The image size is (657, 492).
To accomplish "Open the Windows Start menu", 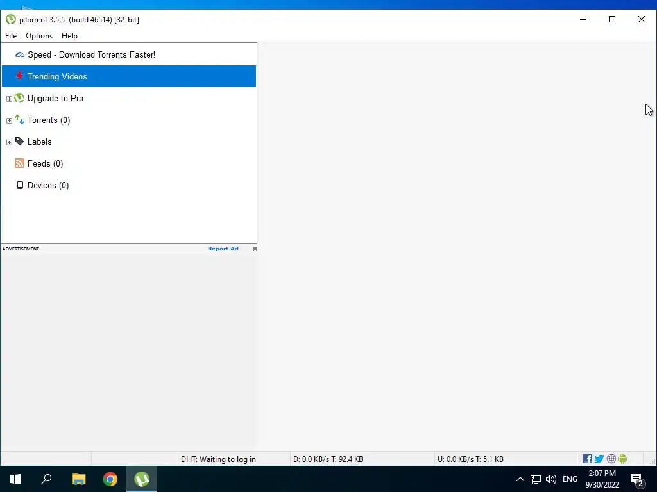I will tap(15, 479).
